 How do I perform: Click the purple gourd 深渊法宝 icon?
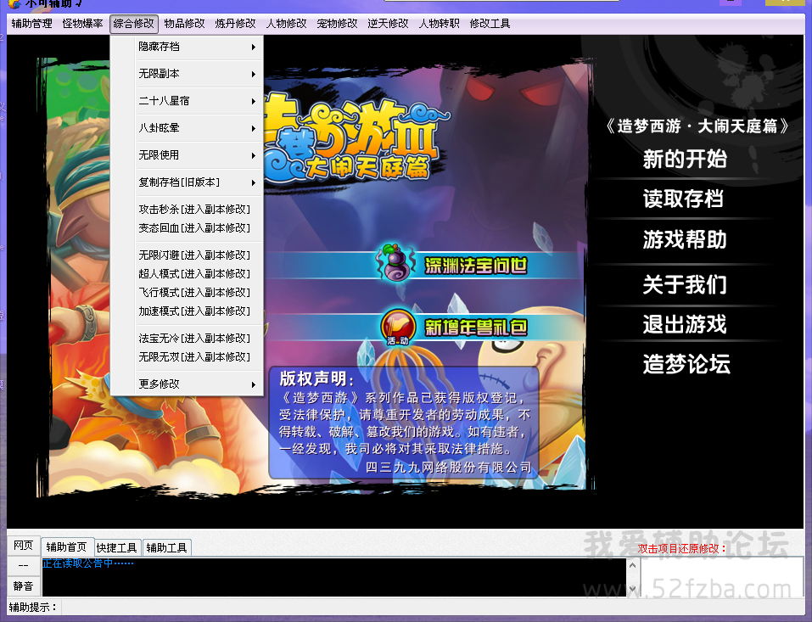pyautogui.click(x=398, y=262)
